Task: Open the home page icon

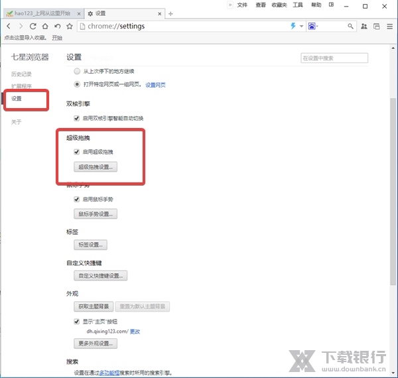Action: click(45, 26)
